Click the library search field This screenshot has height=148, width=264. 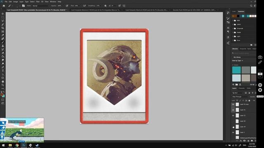[244, 53]
